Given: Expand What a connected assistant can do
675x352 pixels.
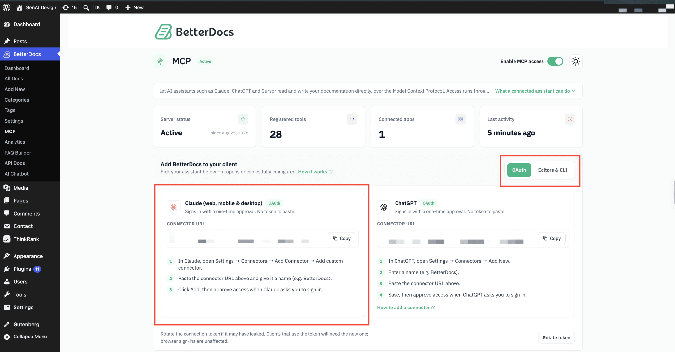Looking at the screenshot, I should coord(535,91).
